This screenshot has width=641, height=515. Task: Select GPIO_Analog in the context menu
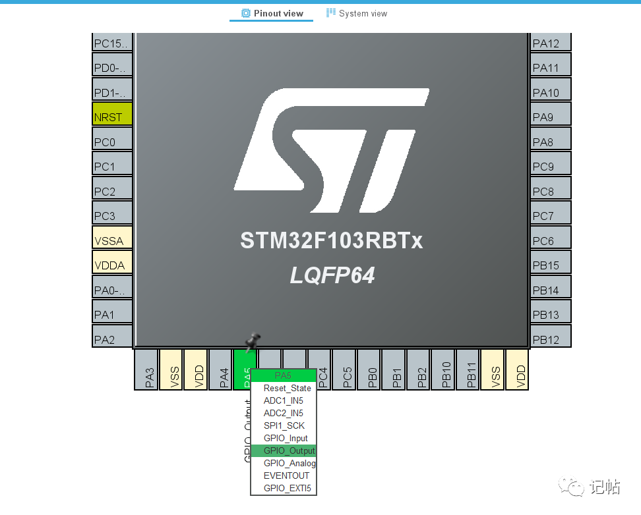pyautogui.click(x=284, y=463)
